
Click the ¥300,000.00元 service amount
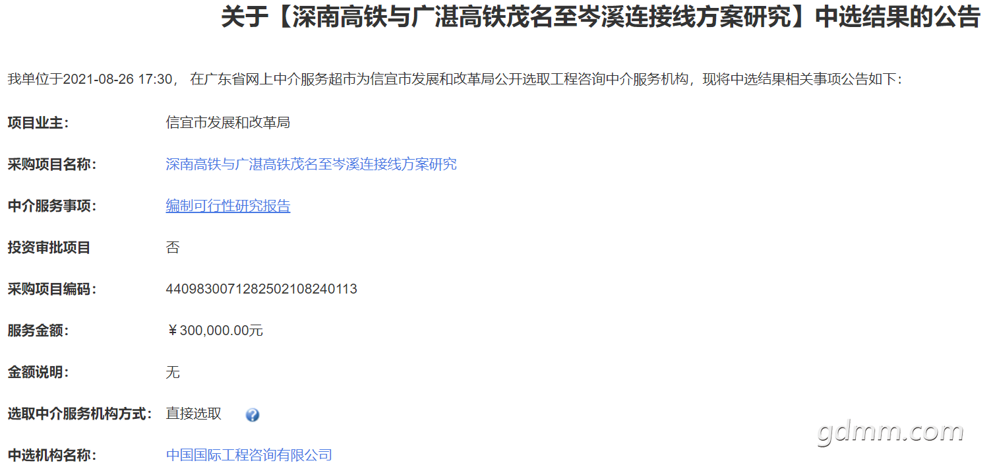tap(215, 331)
